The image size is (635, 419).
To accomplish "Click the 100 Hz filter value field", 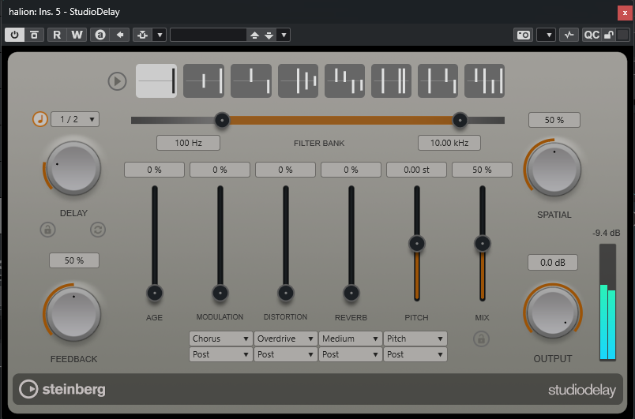I will pyautogui.click(x=188, y=143).
